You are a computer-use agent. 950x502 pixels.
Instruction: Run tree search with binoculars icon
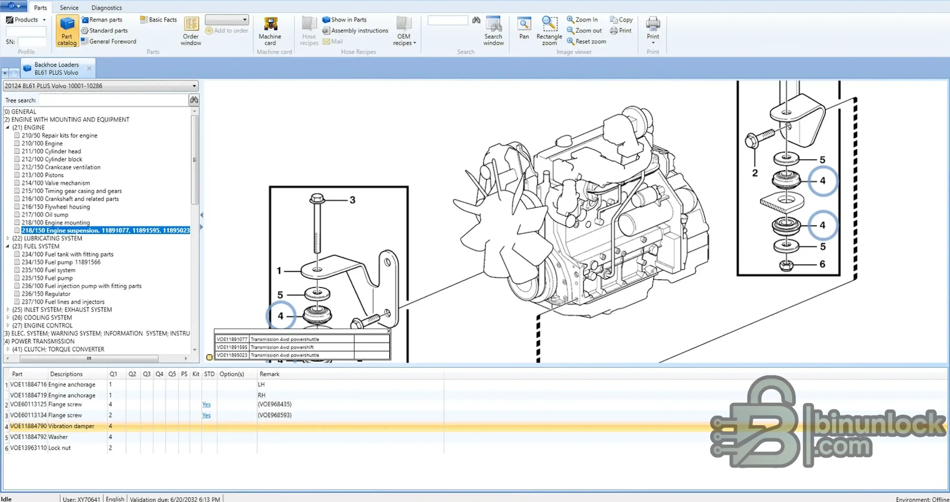(194, 100)
